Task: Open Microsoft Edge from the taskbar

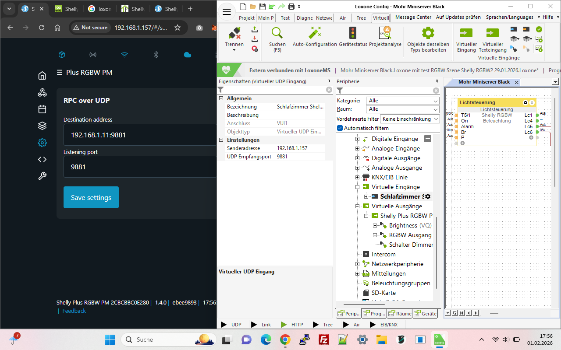Action: tap(266, 339)
